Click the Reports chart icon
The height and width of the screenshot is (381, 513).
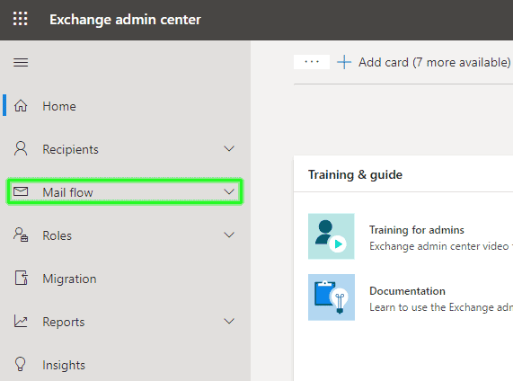21,321
